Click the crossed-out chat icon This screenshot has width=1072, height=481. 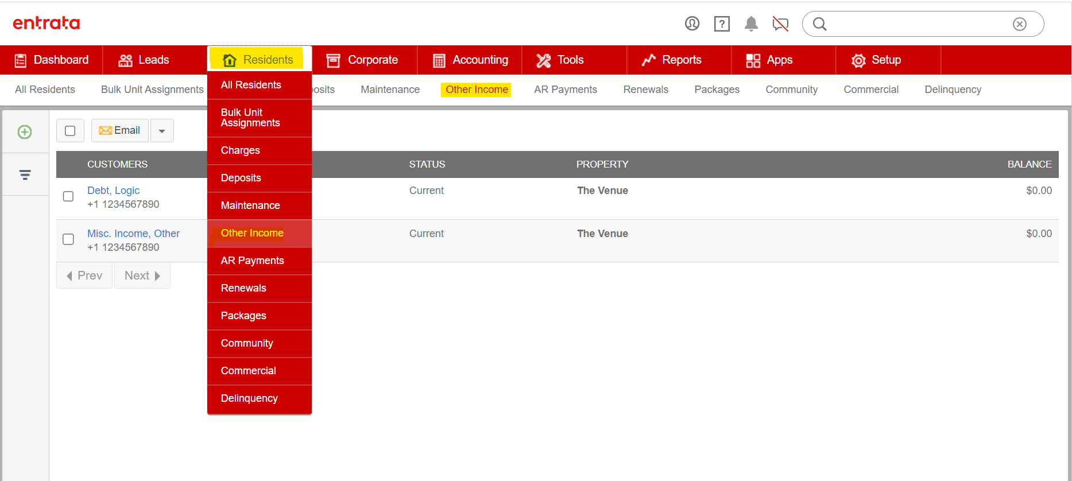(x=780, y=24)
